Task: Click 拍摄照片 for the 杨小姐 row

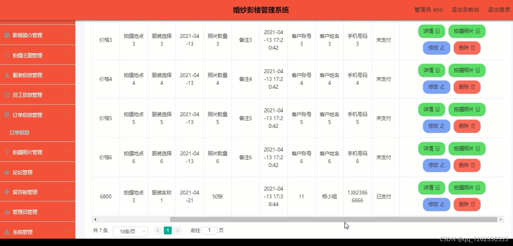Action: [x=467, y=188]
